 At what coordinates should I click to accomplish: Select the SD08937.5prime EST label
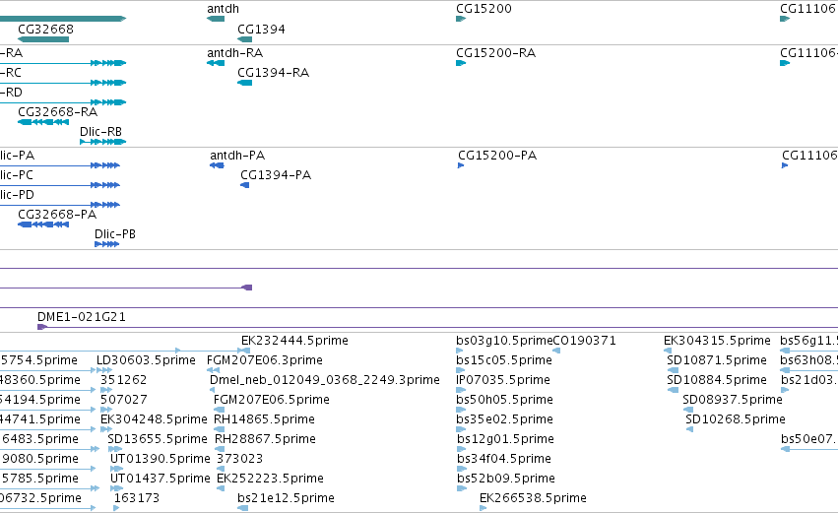[x=733, y=400]
